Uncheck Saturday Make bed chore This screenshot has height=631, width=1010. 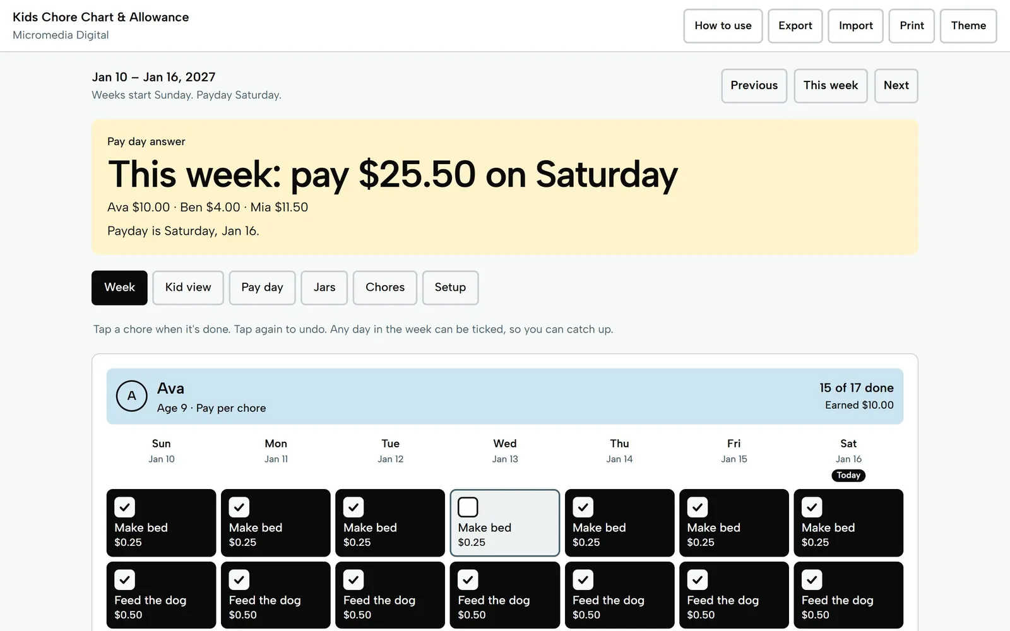click(848, 523)
